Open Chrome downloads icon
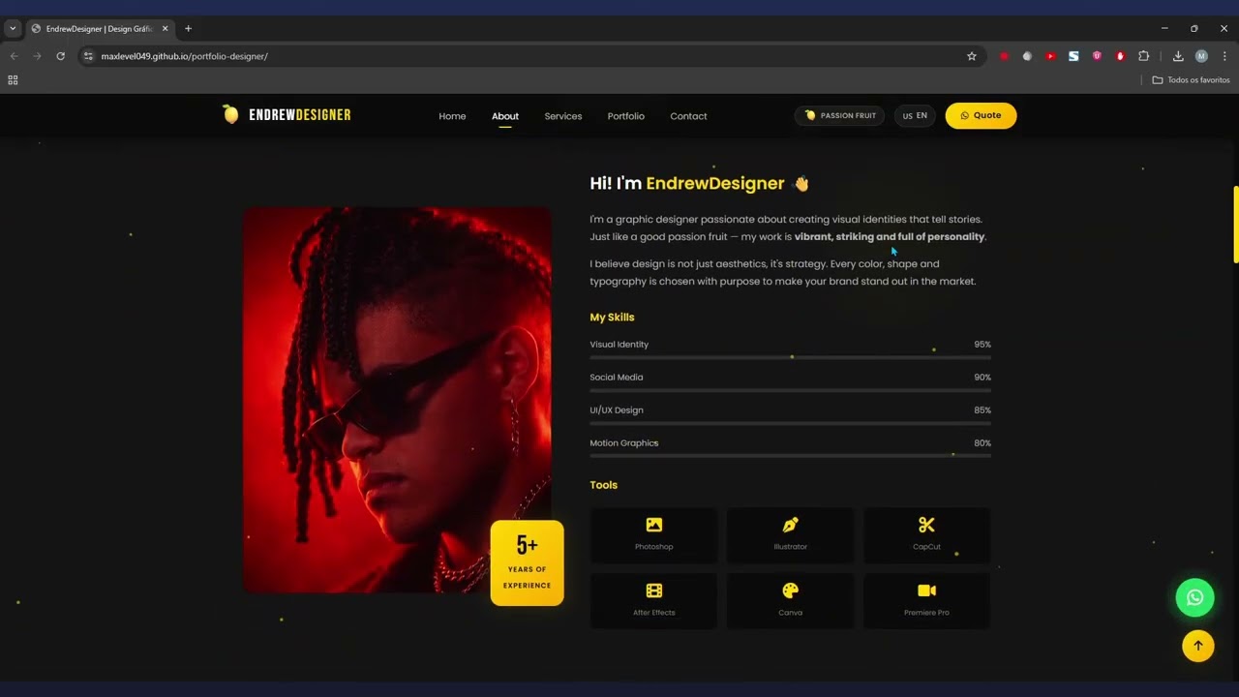Viewport: 1239px width, 697px height. point(1178,56)
